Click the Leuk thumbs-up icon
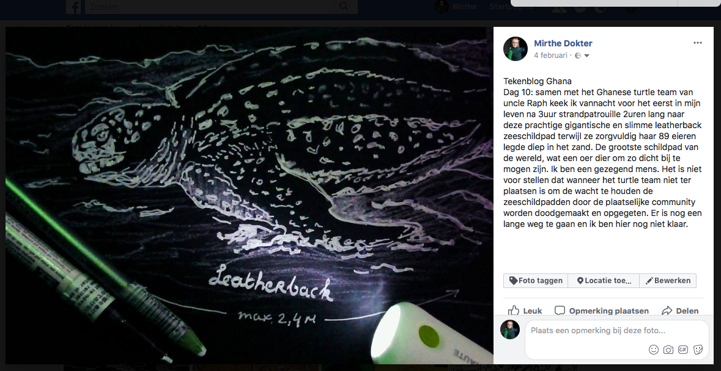This screenshot has width=721, height=371. 514,311
